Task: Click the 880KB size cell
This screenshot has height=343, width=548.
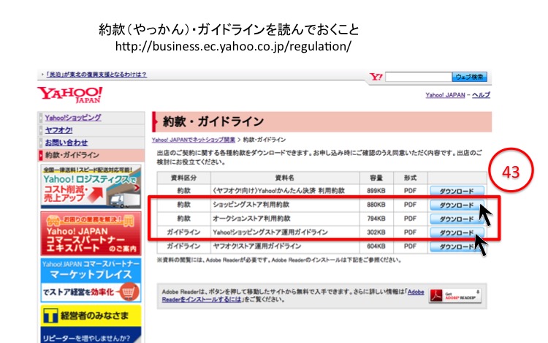Action: [376, 205]
